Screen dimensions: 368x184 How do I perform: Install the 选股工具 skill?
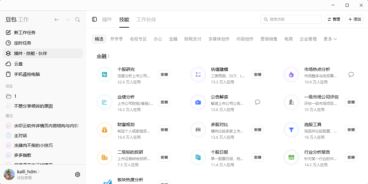(351, 130)
